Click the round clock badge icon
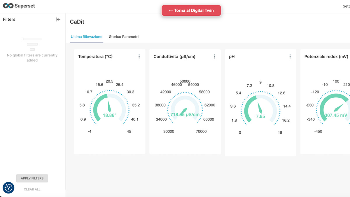 [x=8, y=188]
